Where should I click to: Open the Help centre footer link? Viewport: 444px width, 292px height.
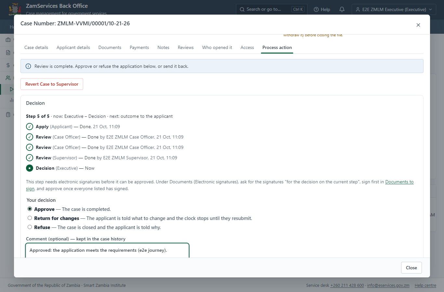425,286
